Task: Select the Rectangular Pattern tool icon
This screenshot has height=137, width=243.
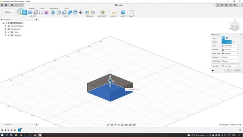Action: click(41, 12)
